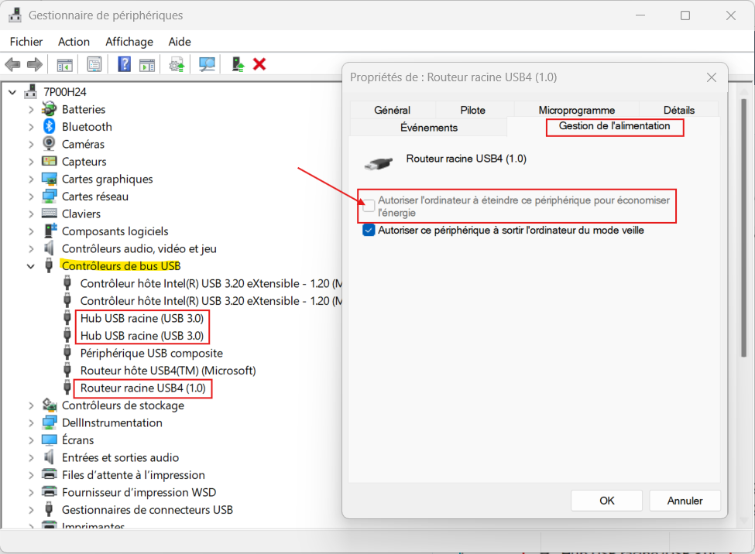Viewport: 755px width, 554px height.
Task: Open the Détails tab
Action: point(678,110)
